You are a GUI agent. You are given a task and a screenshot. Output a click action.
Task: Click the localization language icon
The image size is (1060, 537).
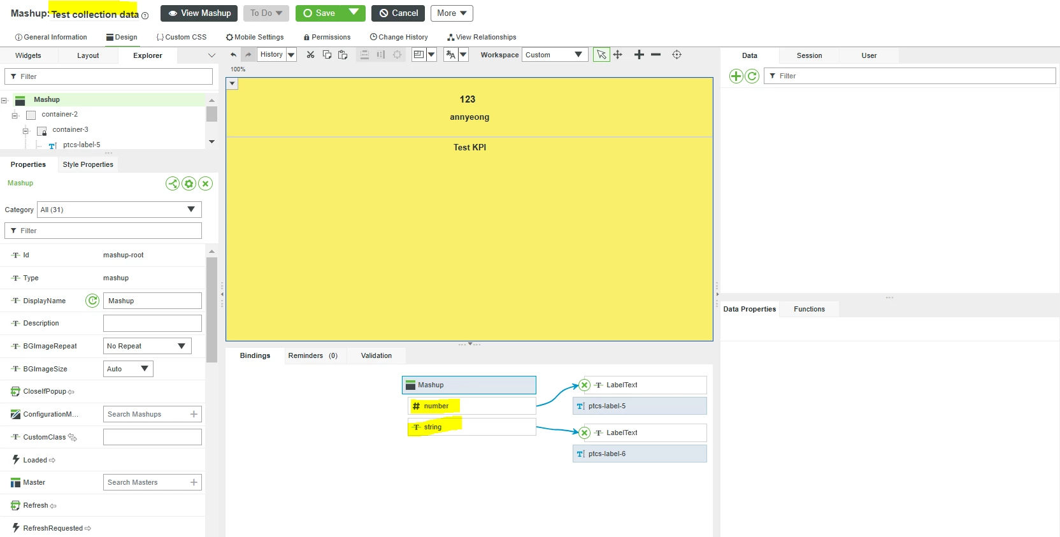[451, 55]
